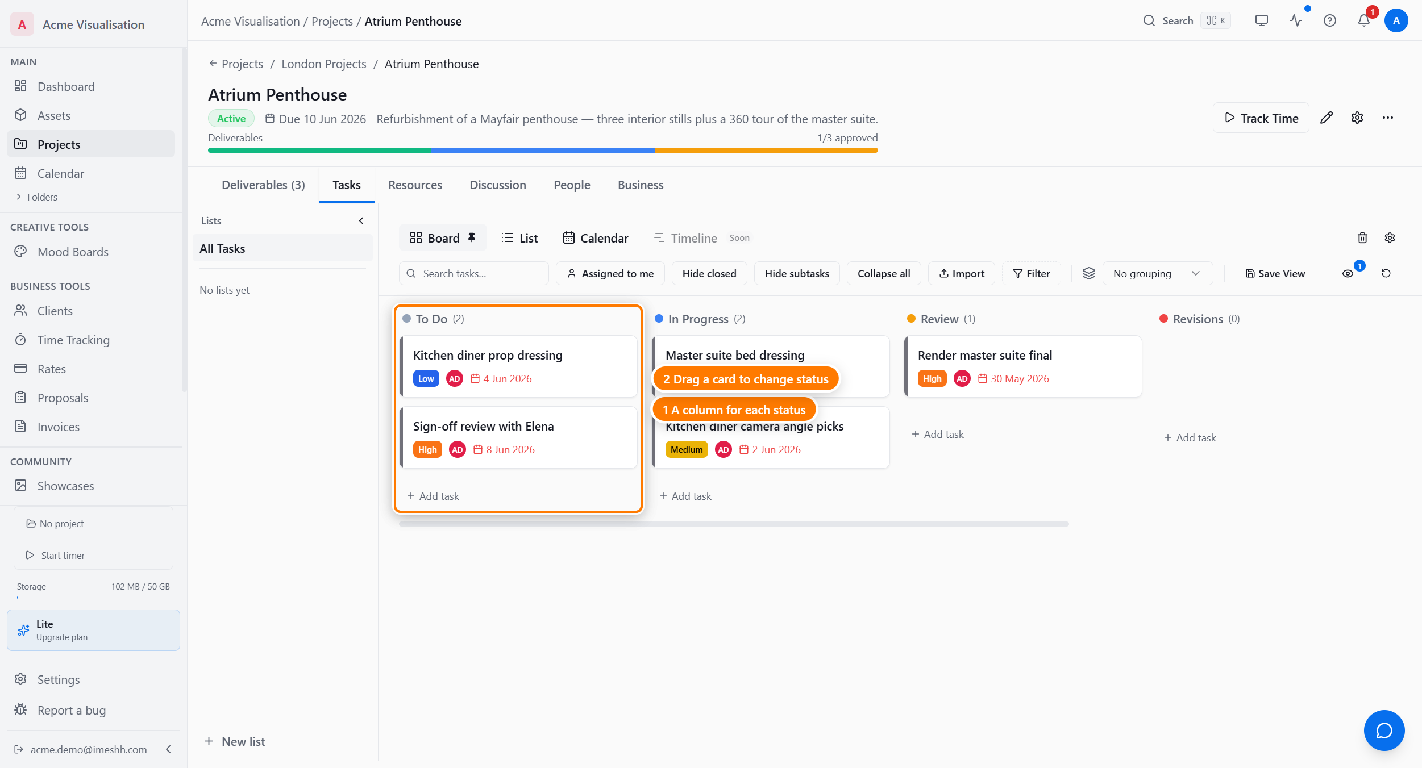The height and width of the screenshot is (768, 1422).
Task: Open the No grouping dropdown
Action: pos(1157,273)
